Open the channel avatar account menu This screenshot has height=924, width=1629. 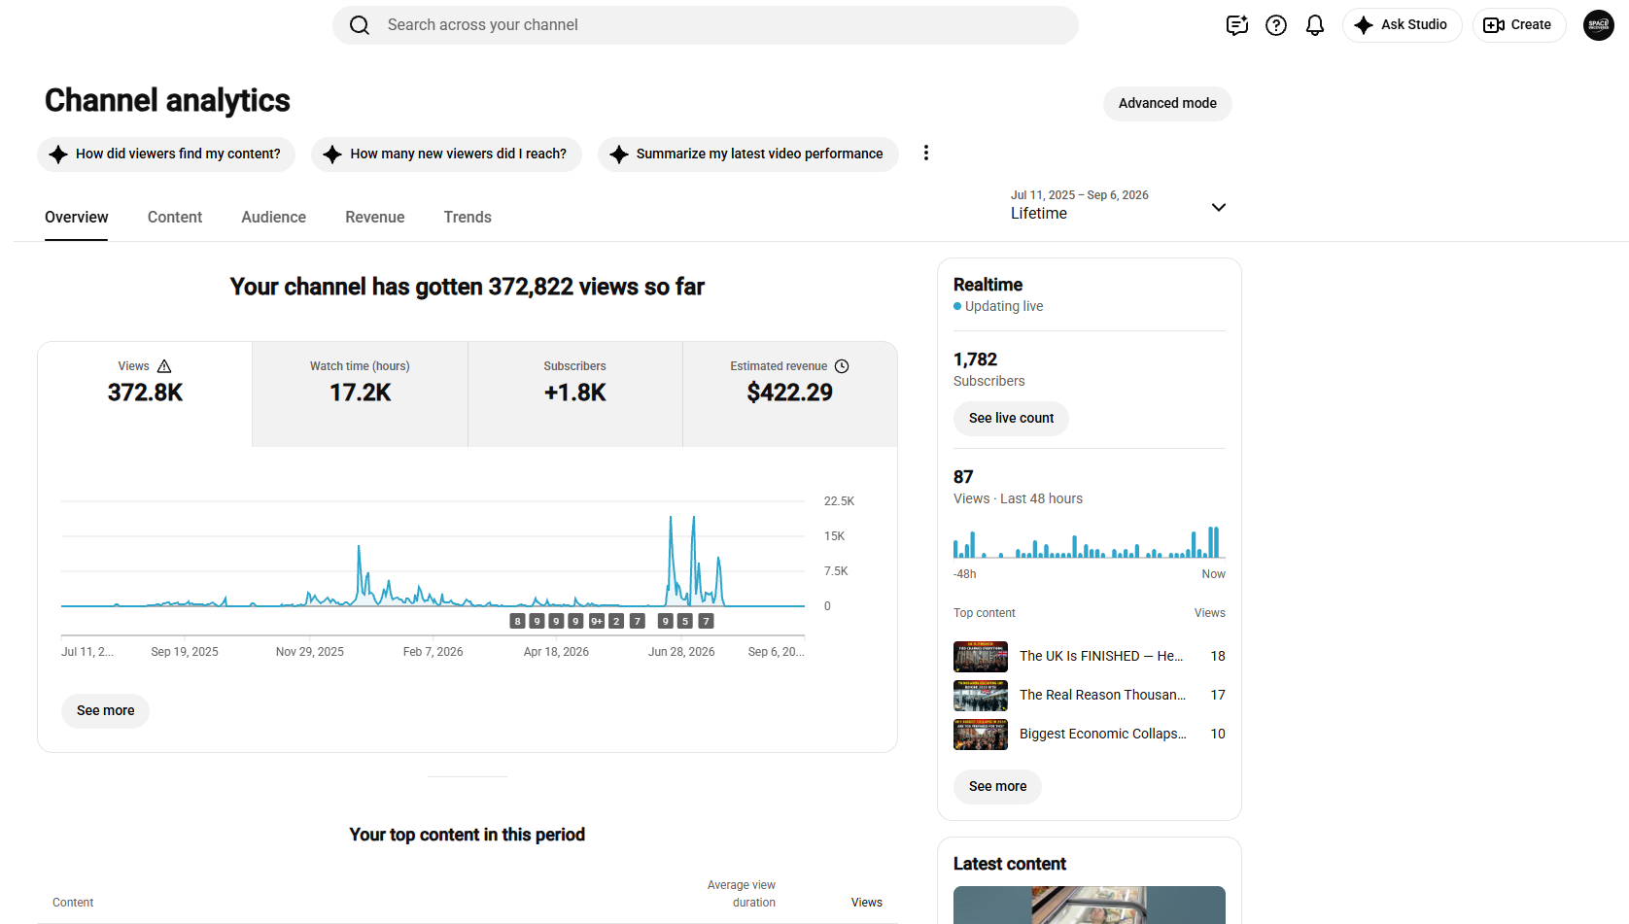coord(1598,25)
